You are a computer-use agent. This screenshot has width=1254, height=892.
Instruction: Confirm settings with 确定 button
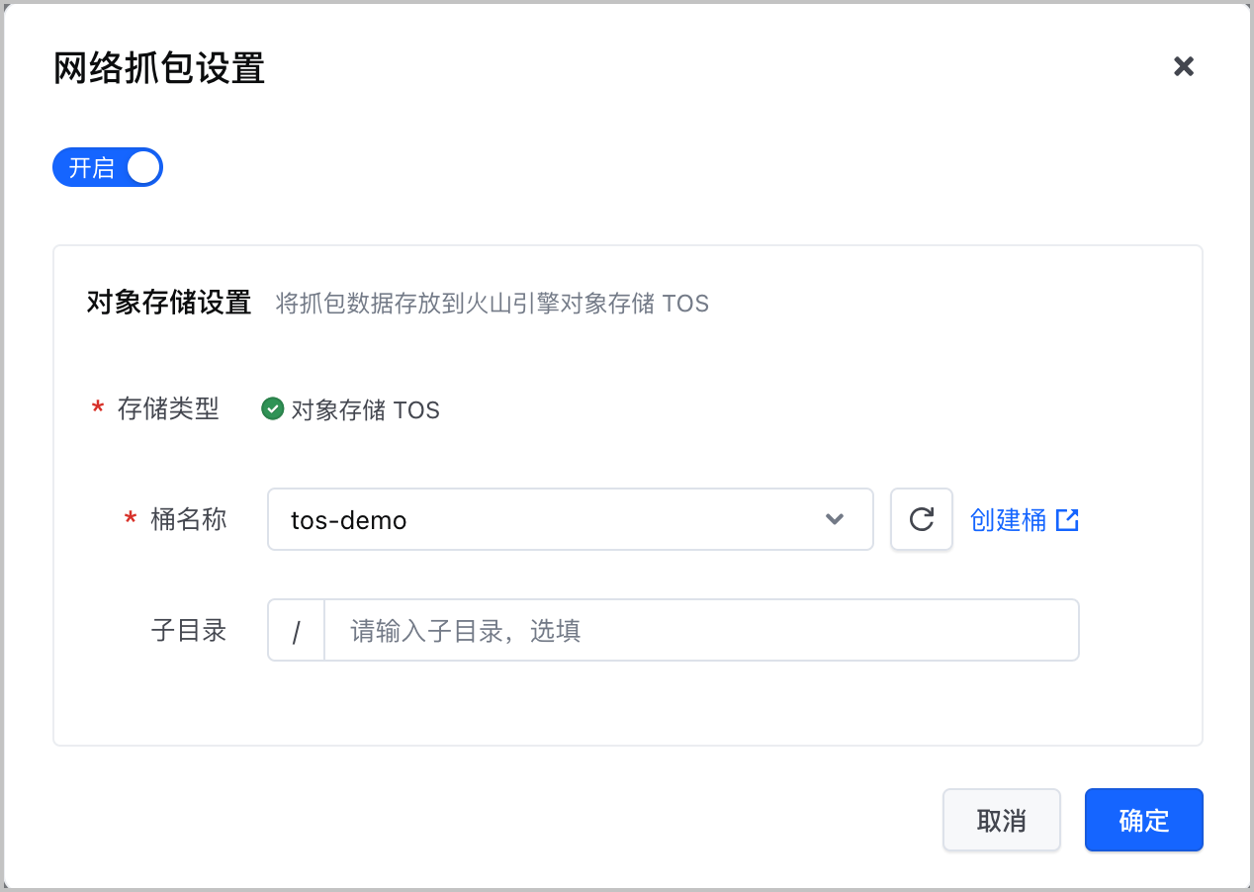click(1144, 820)
